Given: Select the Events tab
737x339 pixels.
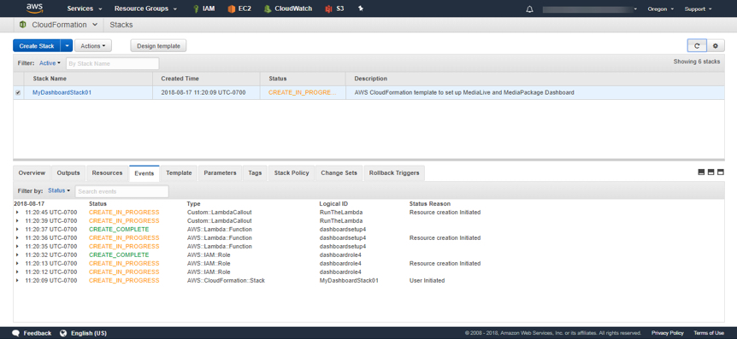Looking at the screenshot, I should [x=144, y=173].
